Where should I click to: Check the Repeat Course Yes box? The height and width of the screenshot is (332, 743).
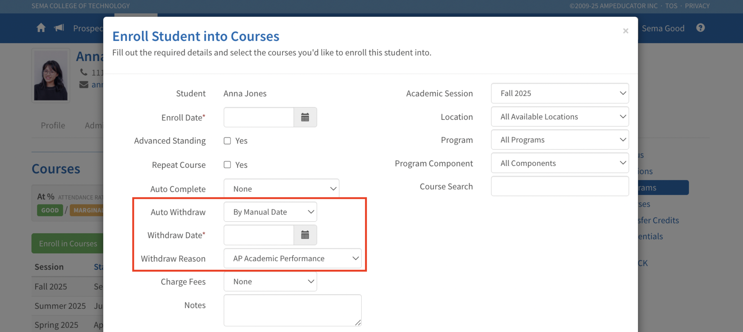click(227, 165)
